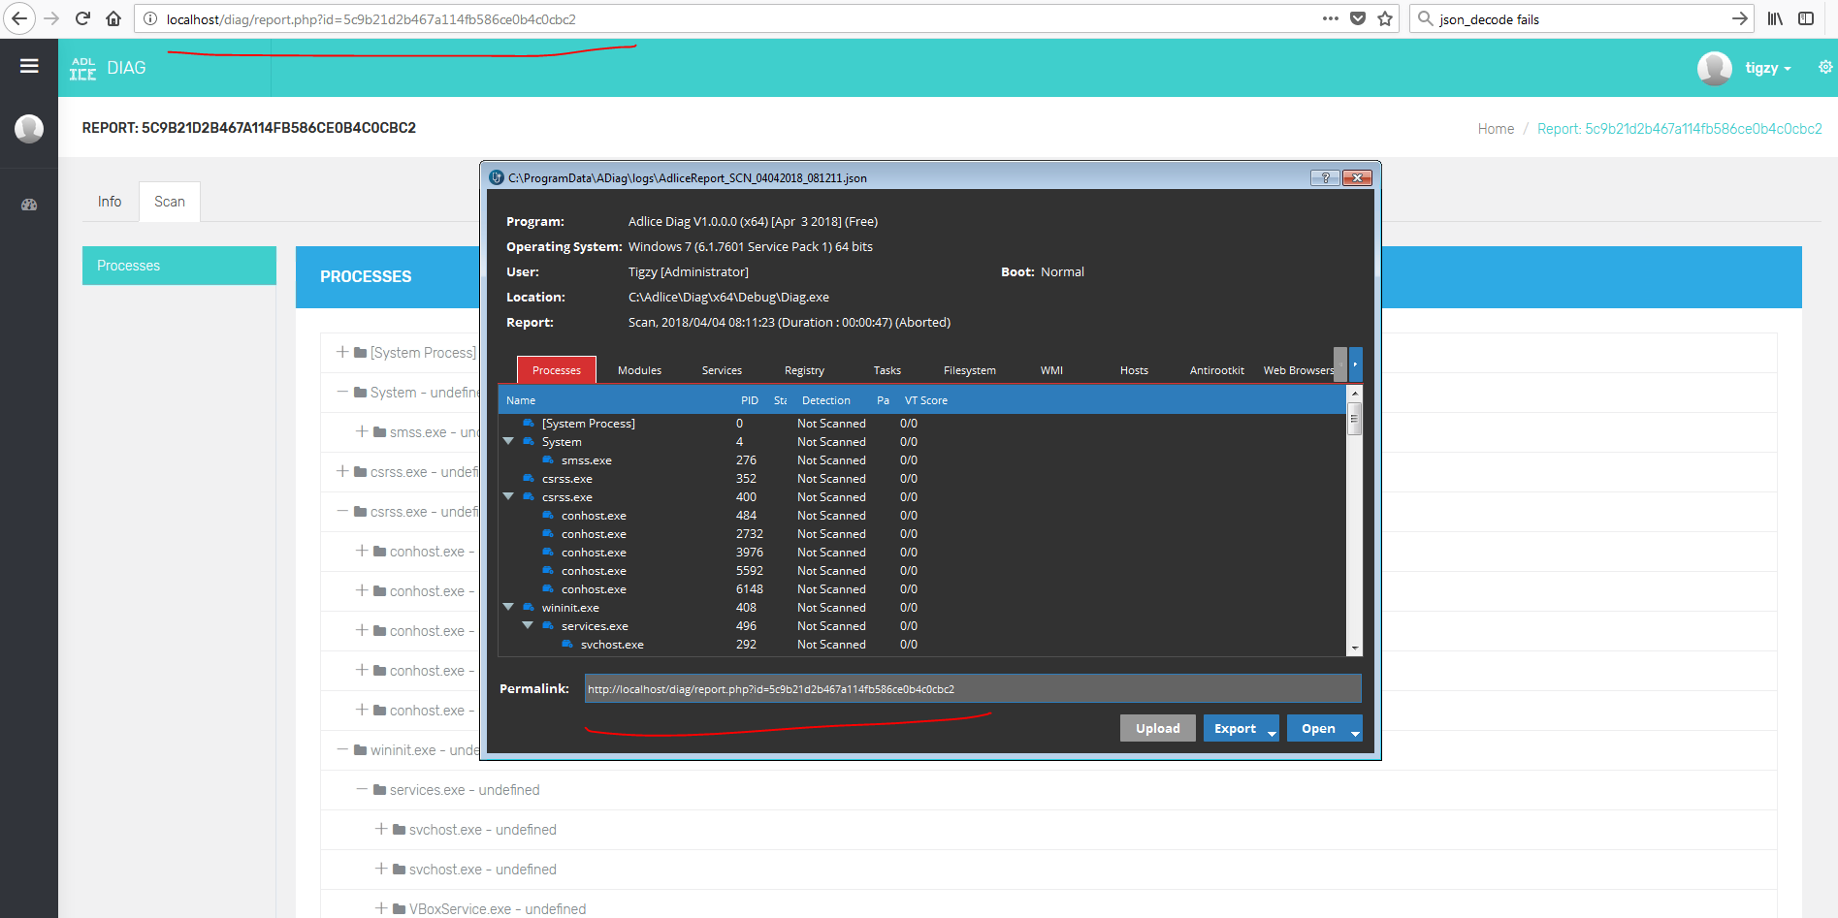
Task: Click the smss.exe process icon in dialog
Action: point(548,460)
